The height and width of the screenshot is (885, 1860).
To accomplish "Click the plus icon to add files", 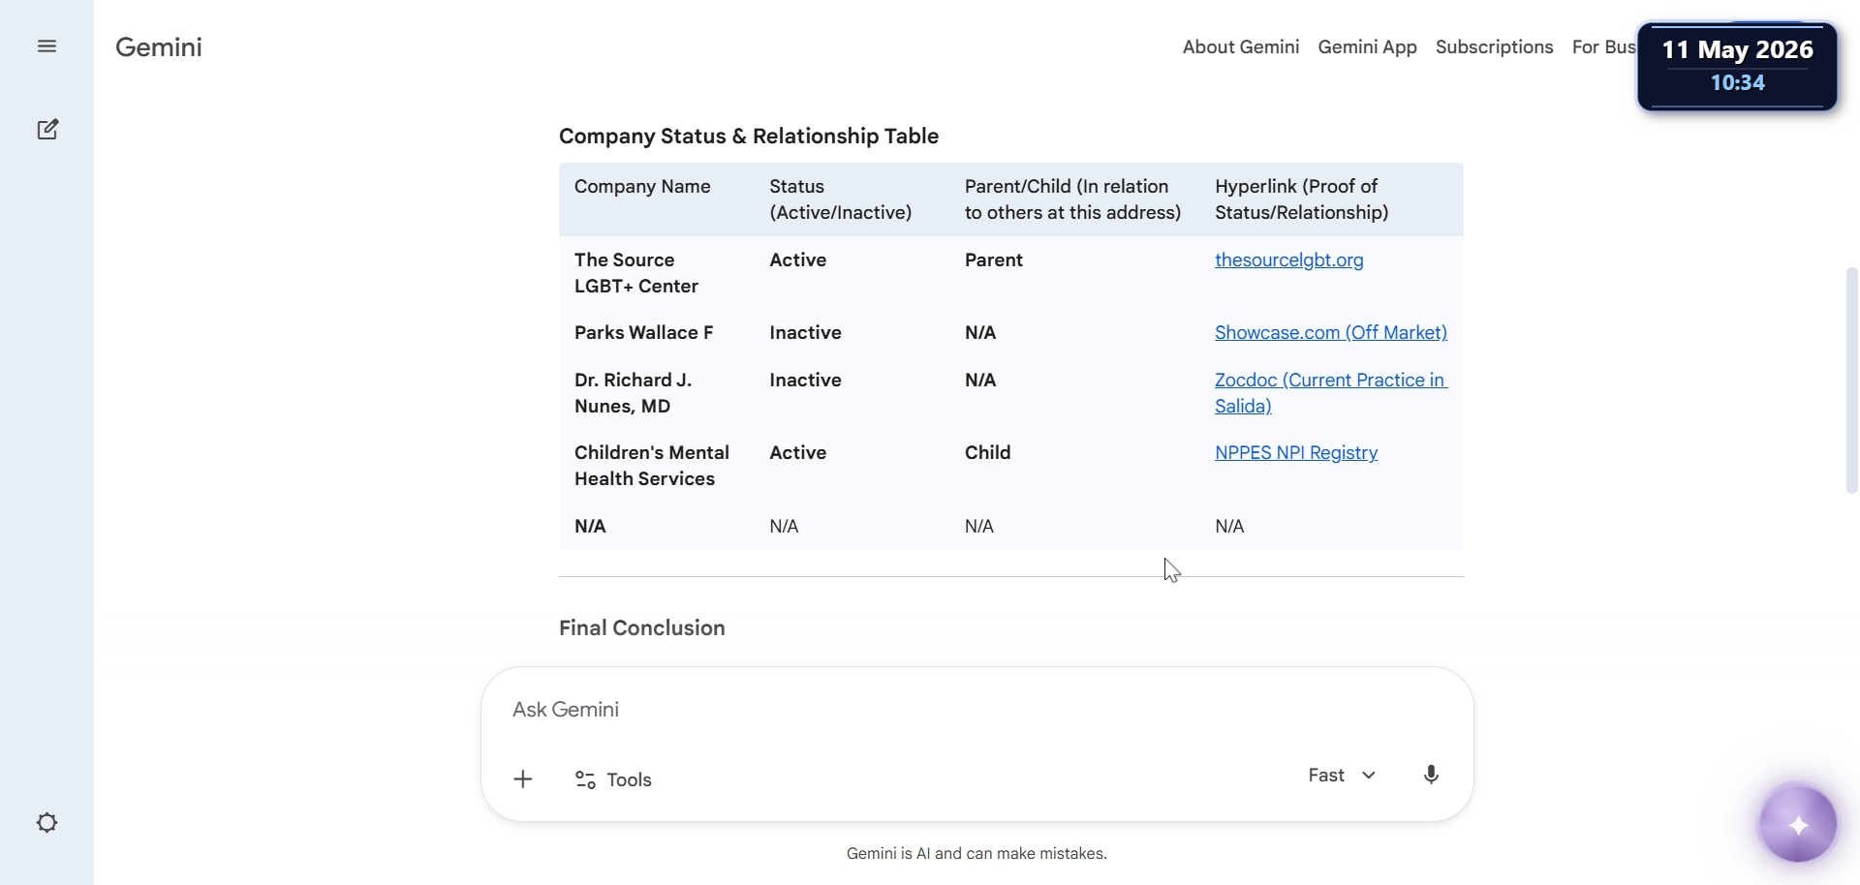I will [x=523, y=779].
